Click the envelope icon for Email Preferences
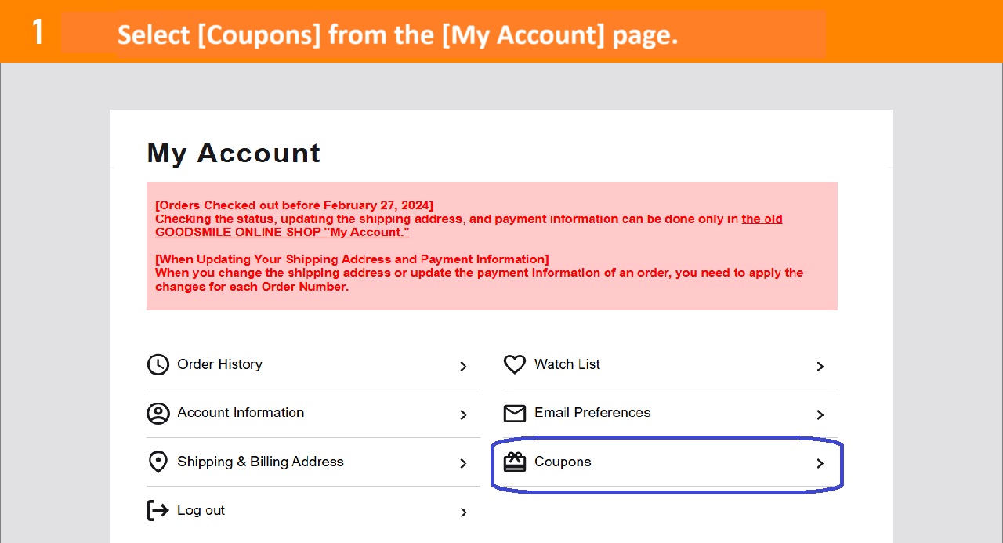 pos(515,414)
